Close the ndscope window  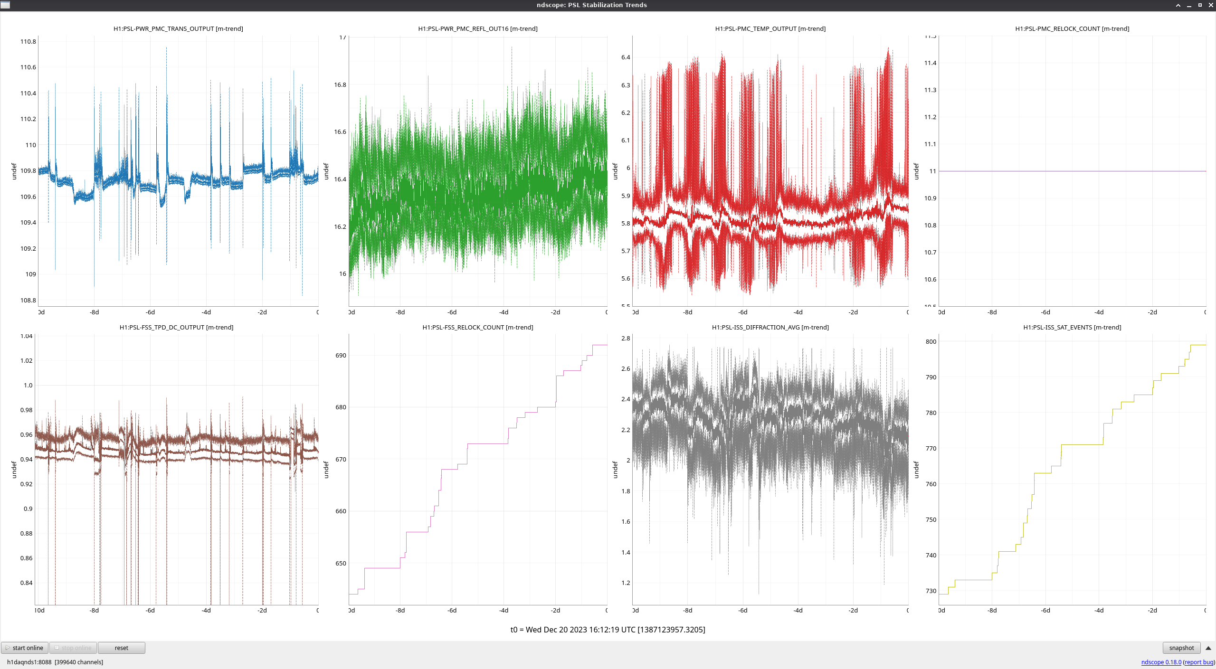pyautogui.click(x=1211, y=5)
